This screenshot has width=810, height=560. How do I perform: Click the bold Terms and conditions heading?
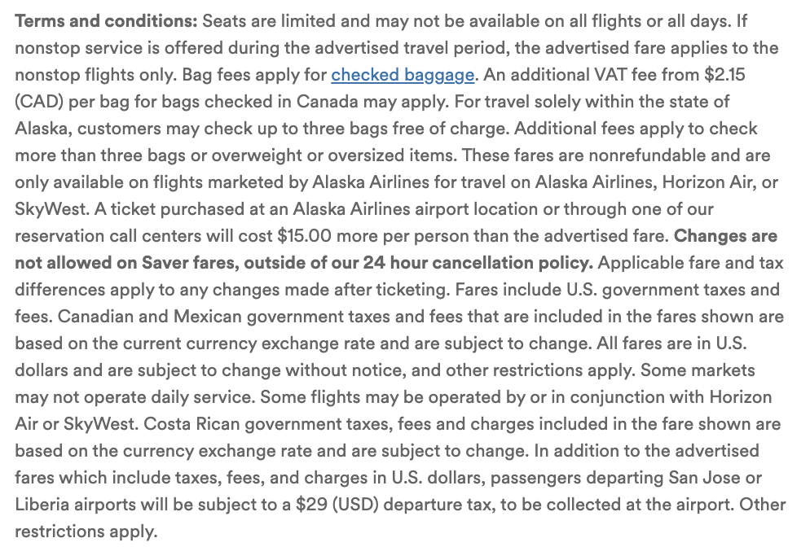coord(107,21)
